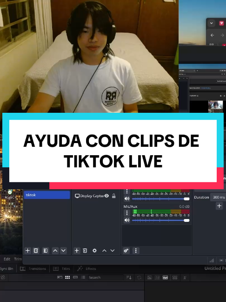The image size is (226, 302).
Task: Open advanced audio properties gears icon in mixer
Action: (126, 251)
